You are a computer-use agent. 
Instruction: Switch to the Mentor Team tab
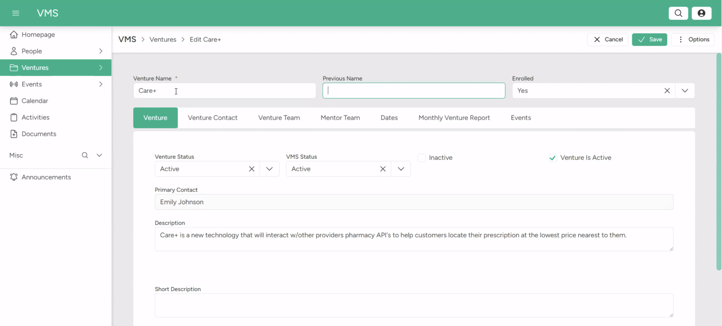(x=340, y=117)
